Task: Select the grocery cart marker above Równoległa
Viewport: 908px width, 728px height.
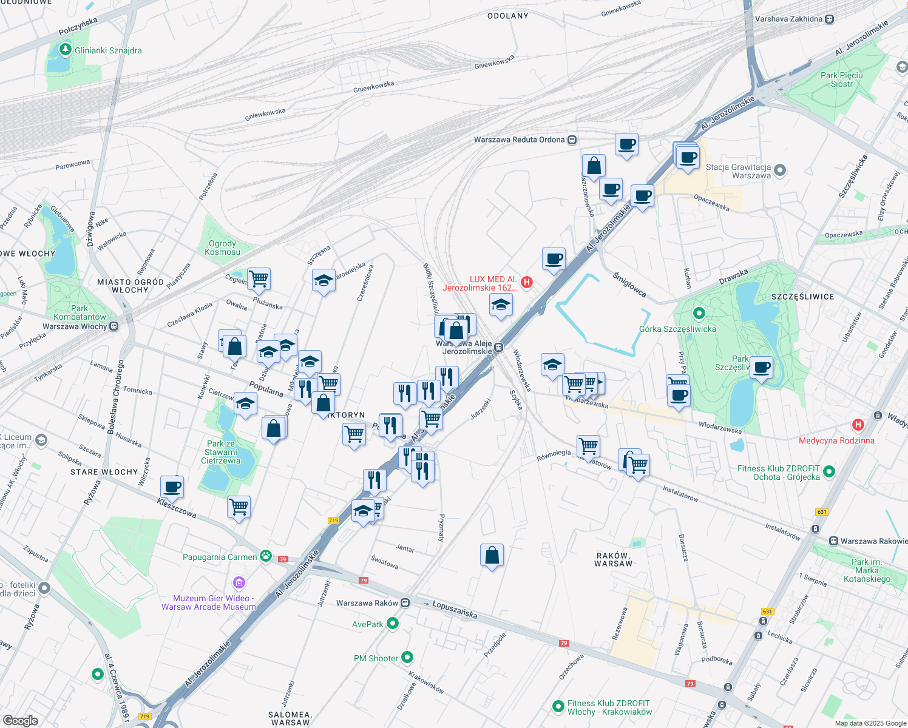Action: tap(588, 447)
